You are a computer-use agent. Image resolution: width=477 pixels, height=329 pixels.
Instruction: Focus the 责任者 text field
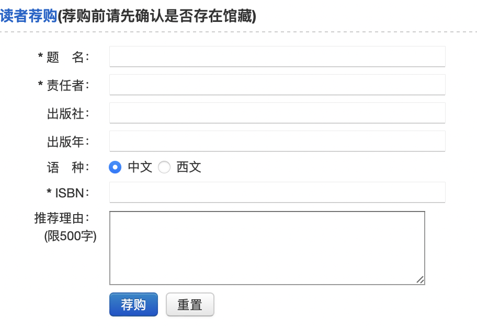pyautogui.click(x=277, y=85)
